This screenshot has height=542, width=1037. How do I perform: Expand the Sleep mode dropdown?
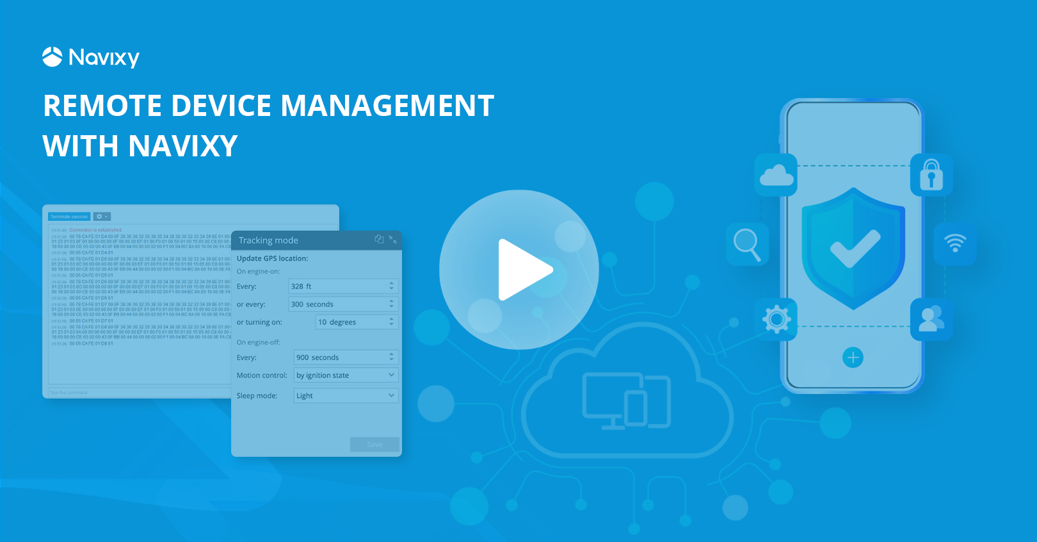(346, 396)
